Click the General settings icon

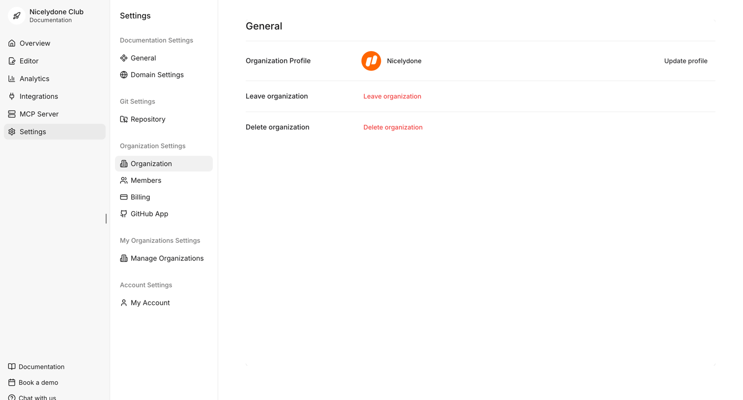tap(124, 58)
